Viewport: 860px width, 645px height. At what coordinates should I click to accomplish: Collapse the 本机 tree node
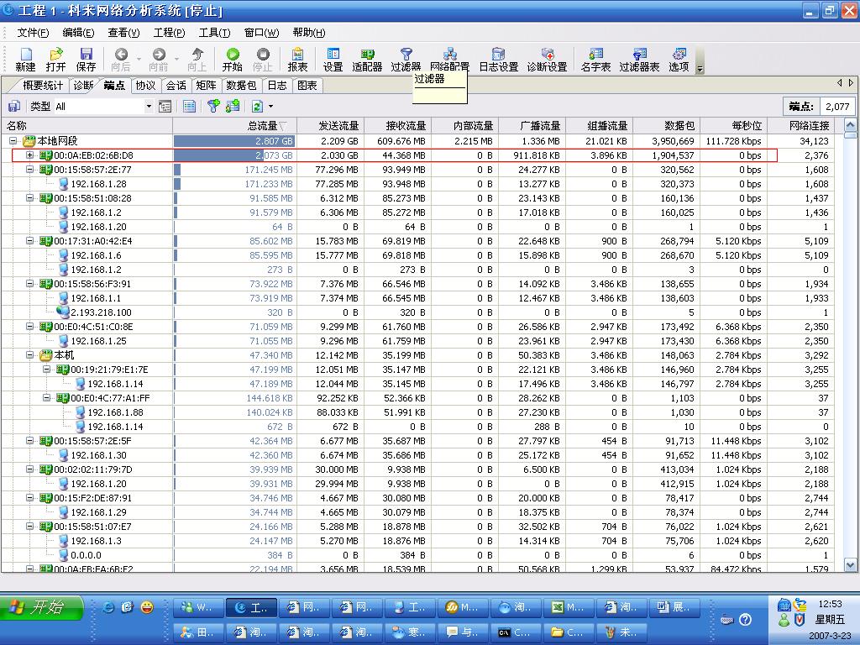pyautogui.click(x=30, y=355)
